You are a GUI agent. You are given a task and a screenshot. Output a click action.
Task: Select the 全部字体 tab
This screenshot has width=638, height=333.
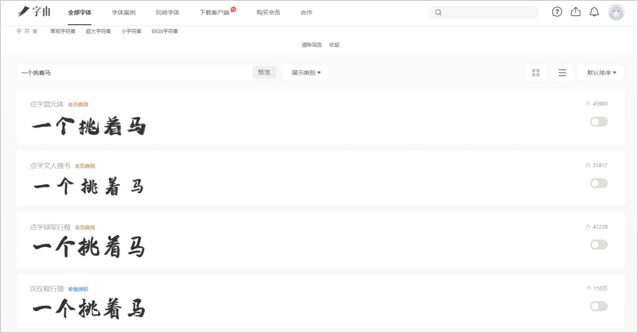pos(80,12)
